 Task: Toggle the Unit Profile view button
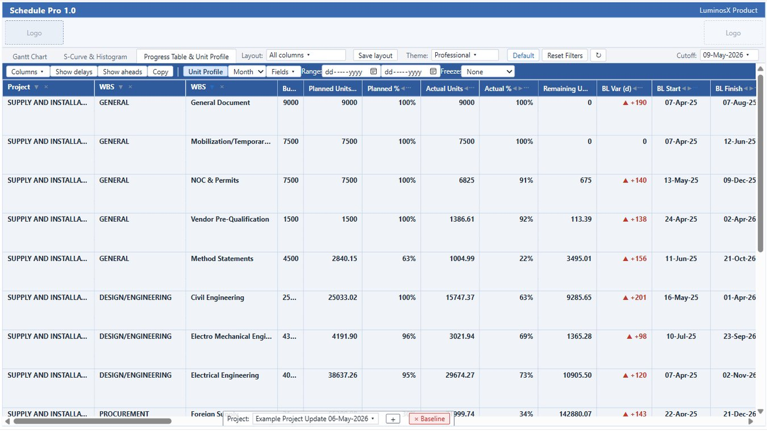coord(206,72)
